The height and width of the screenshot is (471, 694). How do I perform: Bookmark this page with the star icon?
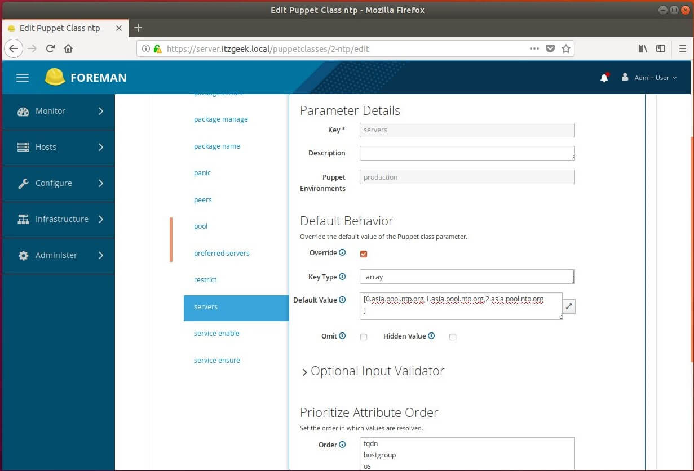click(566, 48)
